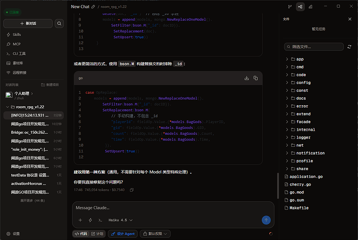Click the terminal prompt icon in input
Viewport: 358px width, 240px height.
(100, 220)
